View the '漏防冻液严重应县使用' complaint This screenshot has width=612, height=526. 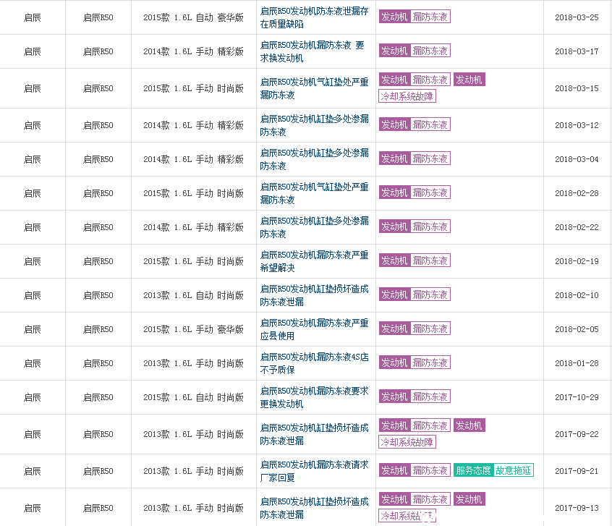tap(314, 329)
